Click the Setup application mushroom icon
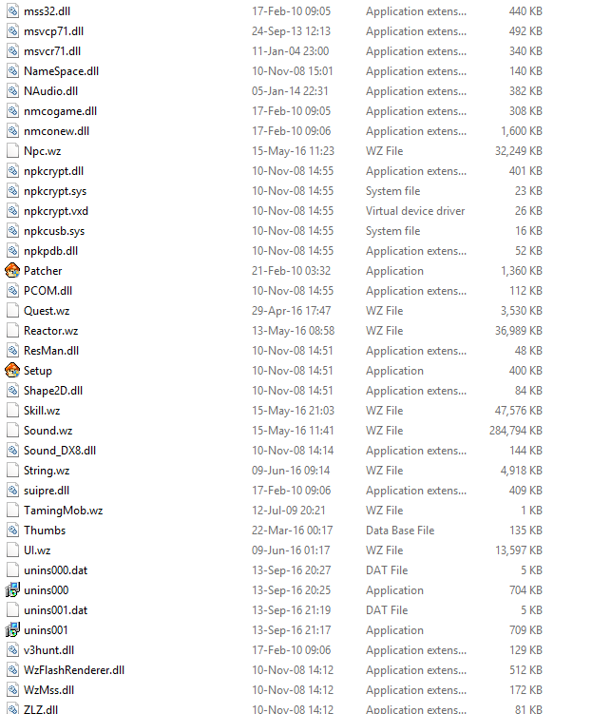Screen dimensions: 611x714 point(12,370)
